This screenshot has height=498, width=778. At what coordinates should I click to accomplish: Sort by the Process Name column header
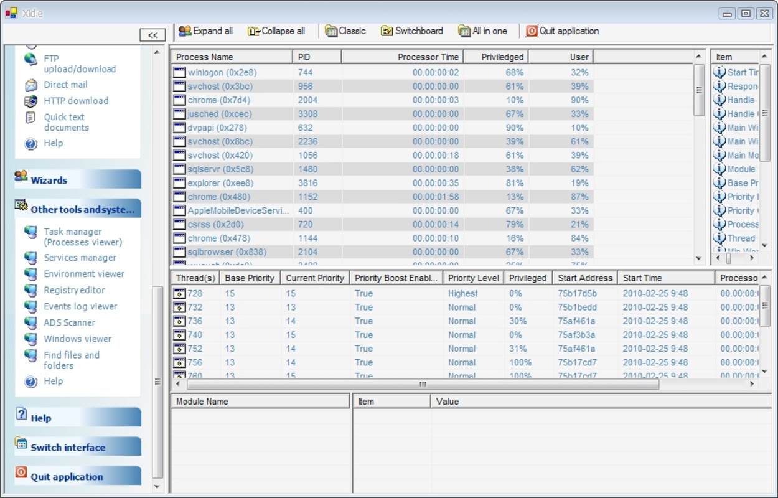click(x=232, y=57)
